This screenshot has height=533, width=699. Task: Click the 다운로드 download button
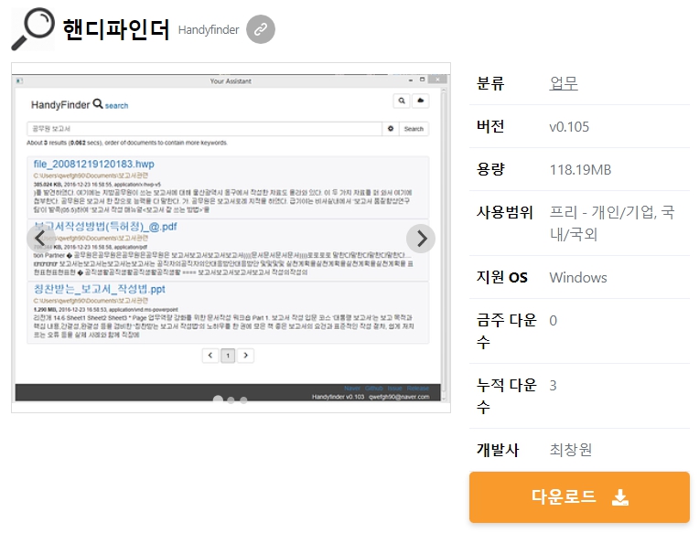point(579,497)
